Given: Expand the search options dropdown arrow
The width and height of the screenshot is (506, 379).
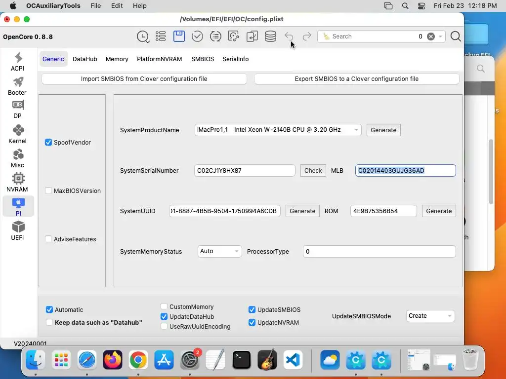Looking at the screenshot, I should point(440,37).
